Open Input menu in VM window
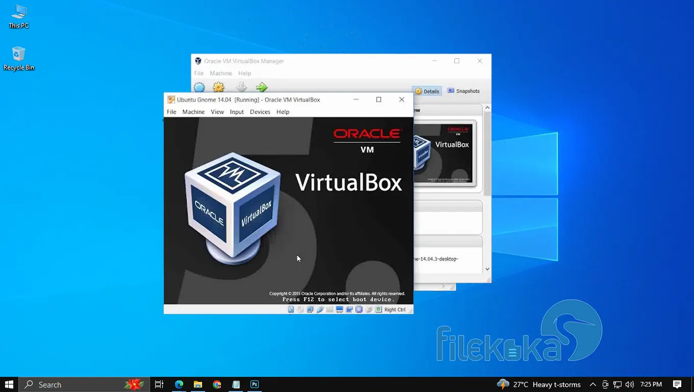This screenshot has height=392, width=694. [x=237, y=112]
